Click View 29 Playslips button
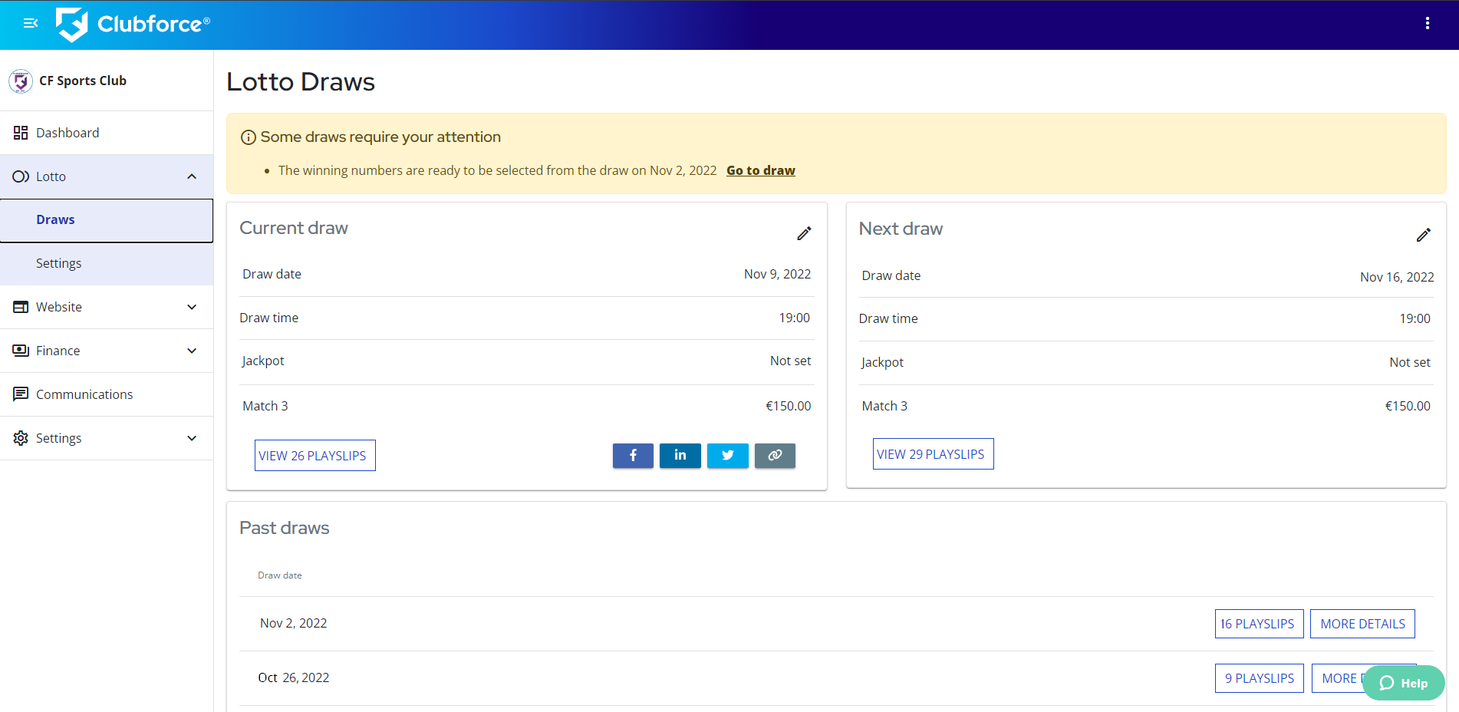 pyautogui.click(x=933, y=454)
